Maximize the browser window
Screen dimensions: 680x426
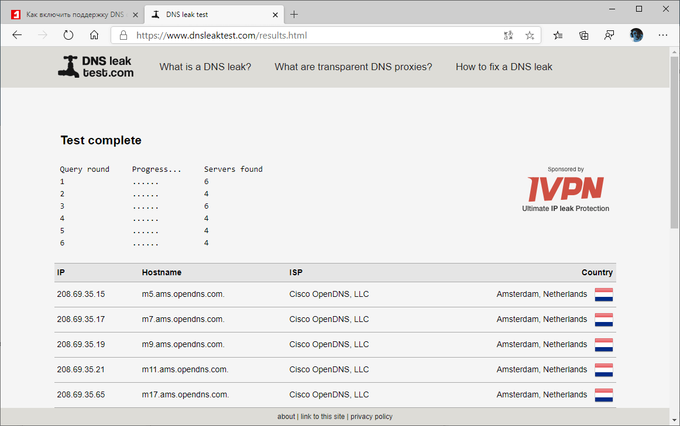639,9
